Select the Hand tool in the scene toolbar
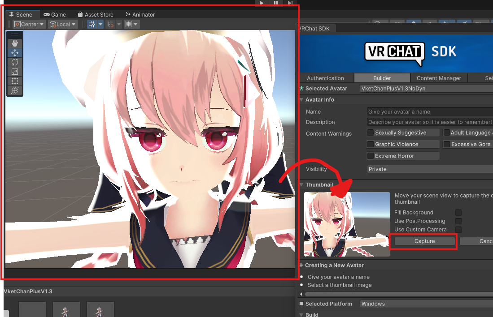493x317 pixels. tap(15, 43)
